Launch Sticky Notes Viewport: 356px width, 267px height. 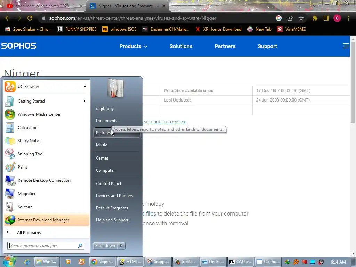pos(46,140)
